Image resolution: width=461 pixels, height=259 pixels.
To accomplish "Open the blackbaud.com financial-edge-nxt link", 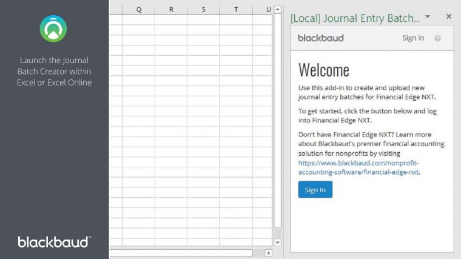I will pos(358,167).
